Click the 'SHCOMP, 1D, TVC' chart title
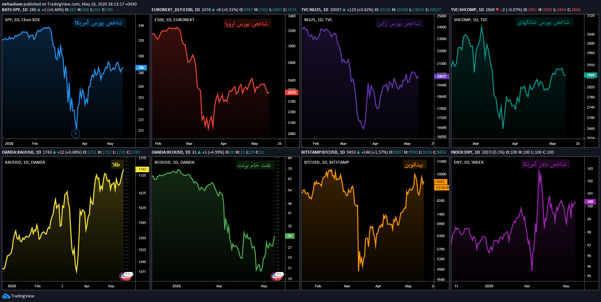This screenshot has width=601, height=302. click(471, 20)
